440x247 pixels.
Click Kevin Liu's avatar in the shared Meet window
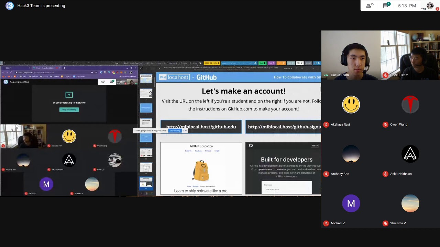(x=115, y=160)
